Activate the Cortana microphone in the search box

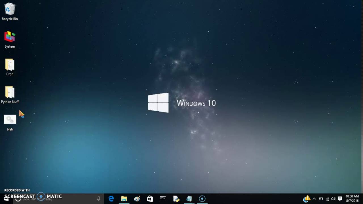pos(99,199)
